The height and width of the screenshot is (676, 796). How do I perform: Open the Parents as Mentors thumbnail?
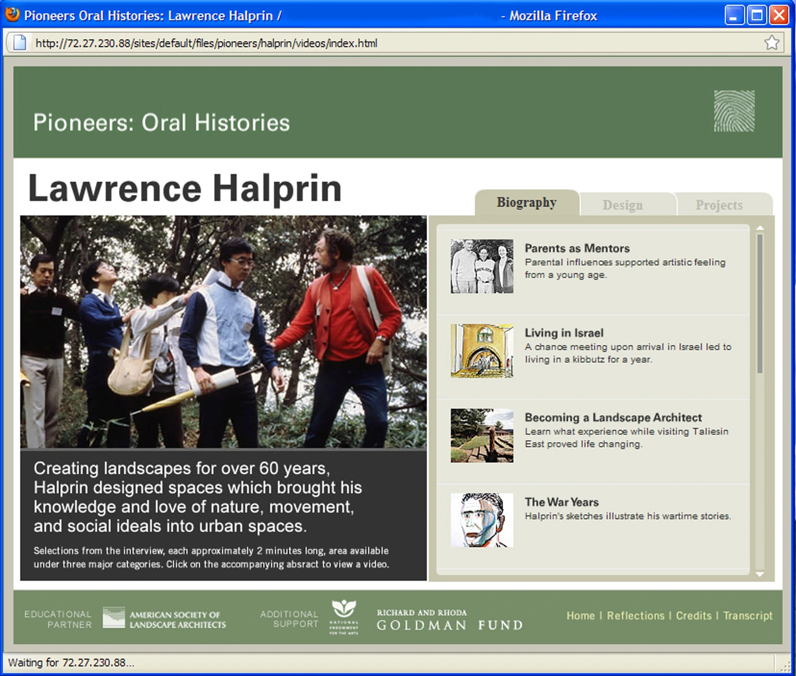coord(482,266)
